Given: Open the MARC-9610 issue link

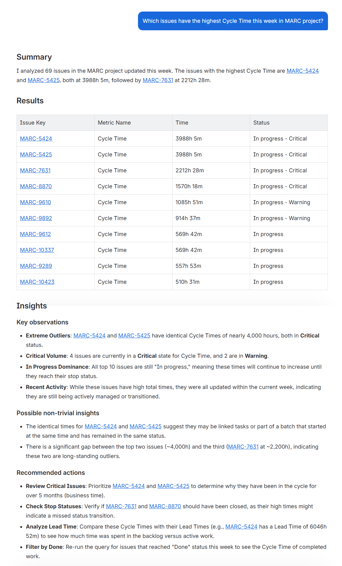Looking at the screenshot, I should coord(36,202).
